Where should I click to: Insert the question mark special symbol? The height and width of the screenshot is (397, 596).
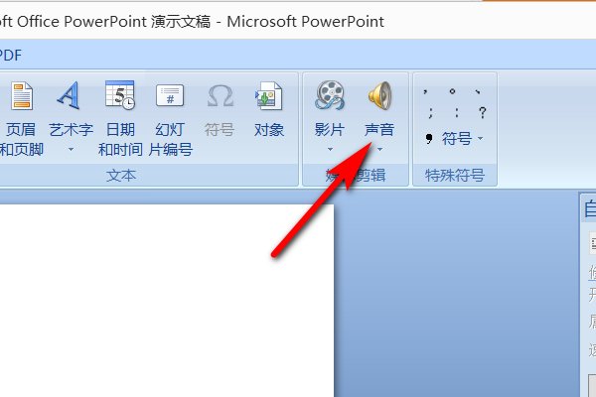[x=481, y=112]
